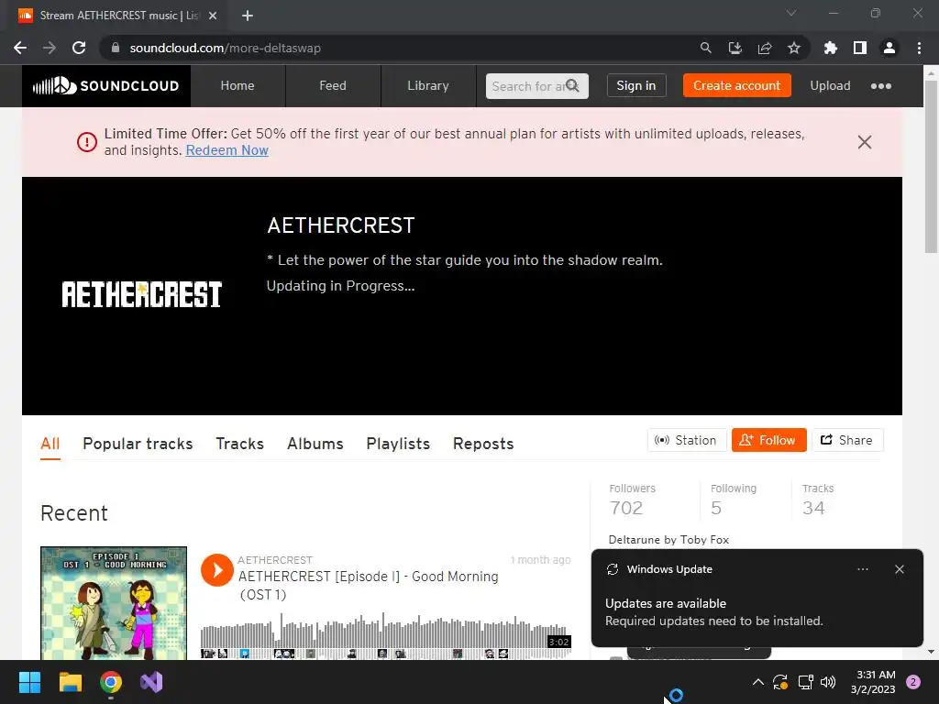Click Redeem Now link
This screenshot has height=704, width=939.
tap(227, 150)
